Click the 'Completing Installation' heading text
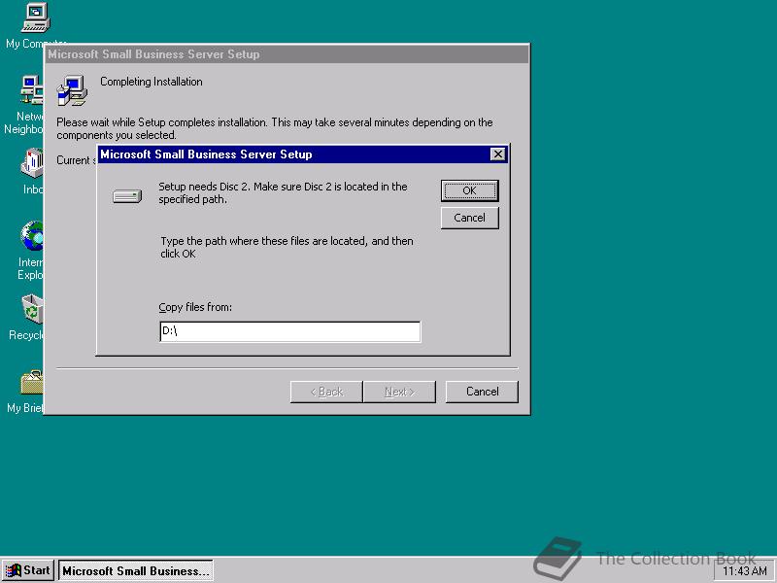 pyautogui.click(x=152, y=82)
